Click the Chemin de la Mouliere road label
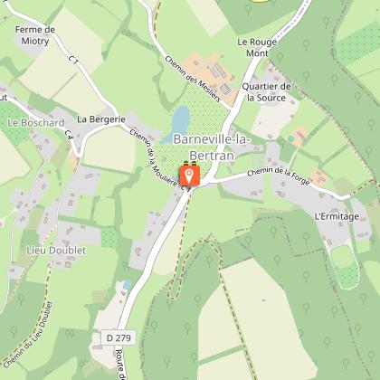Image resolution: width=380 pixels, height=380 pixels. point(154,157)
